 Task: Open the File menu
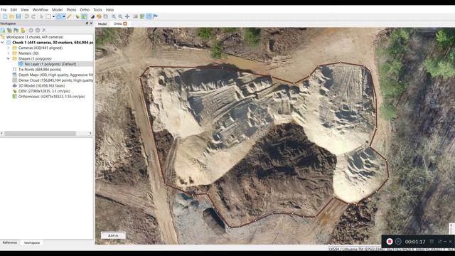point(4,10)
